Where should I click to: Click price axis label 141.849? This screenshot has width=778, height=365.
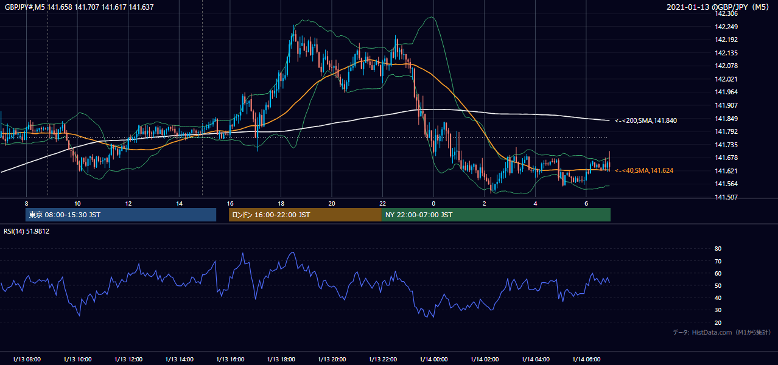(x=726, y=119)
